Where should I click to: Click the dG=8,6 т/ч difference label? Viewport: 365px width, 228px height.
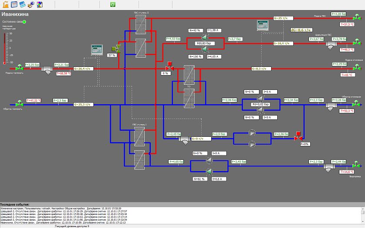pyautogui.click(x=301, y=30)
